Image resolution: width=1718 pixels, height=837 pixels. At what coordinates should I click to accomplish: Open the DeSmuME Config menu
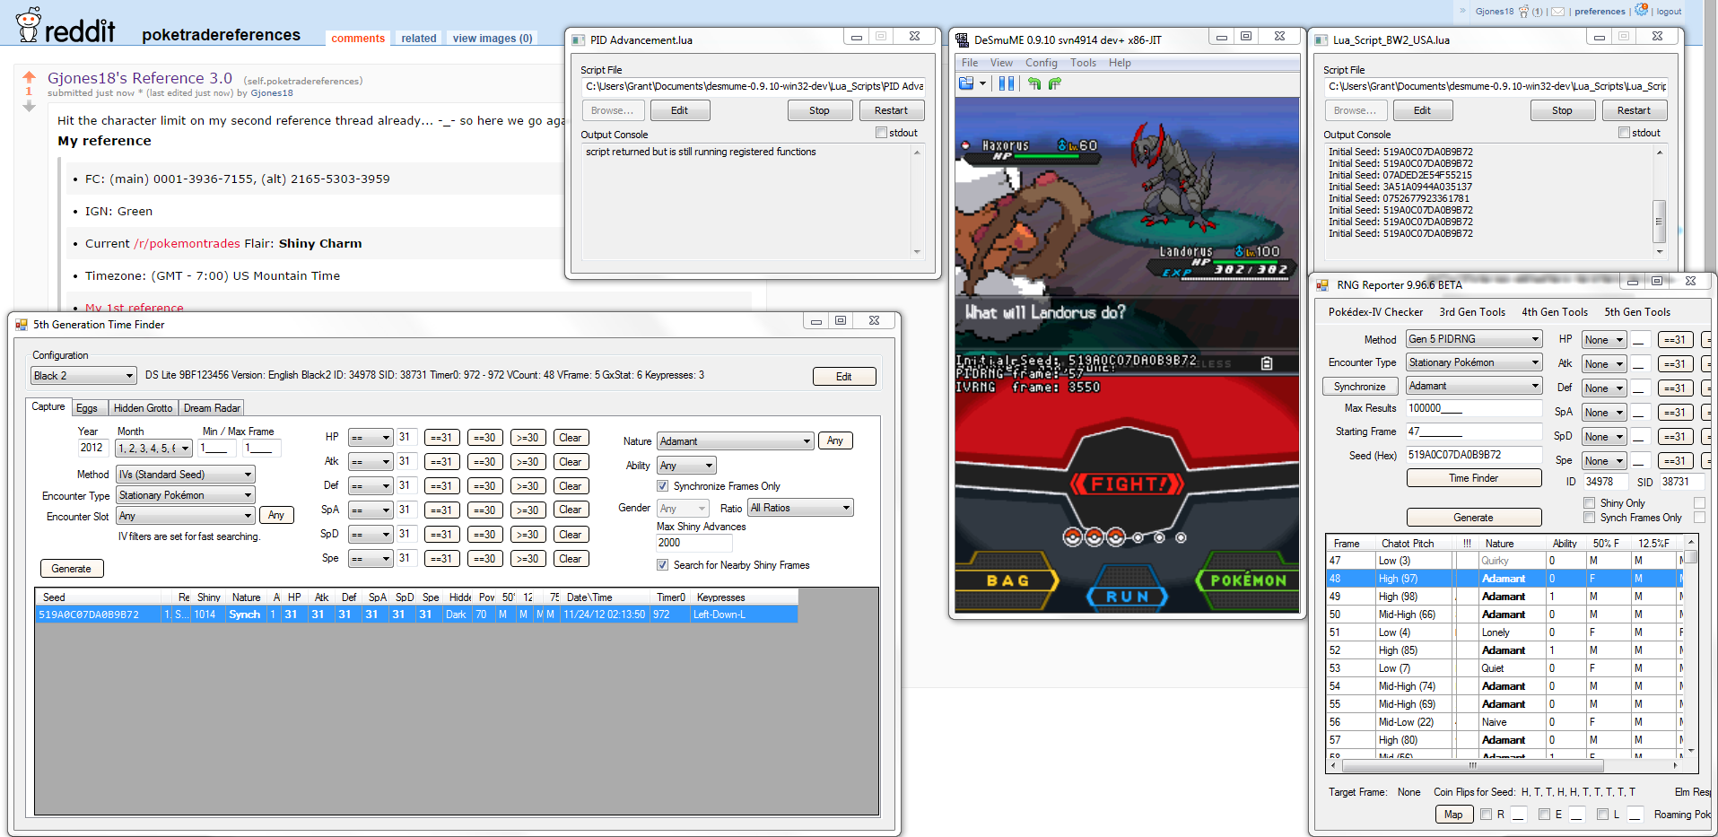tap(1042, 63)
